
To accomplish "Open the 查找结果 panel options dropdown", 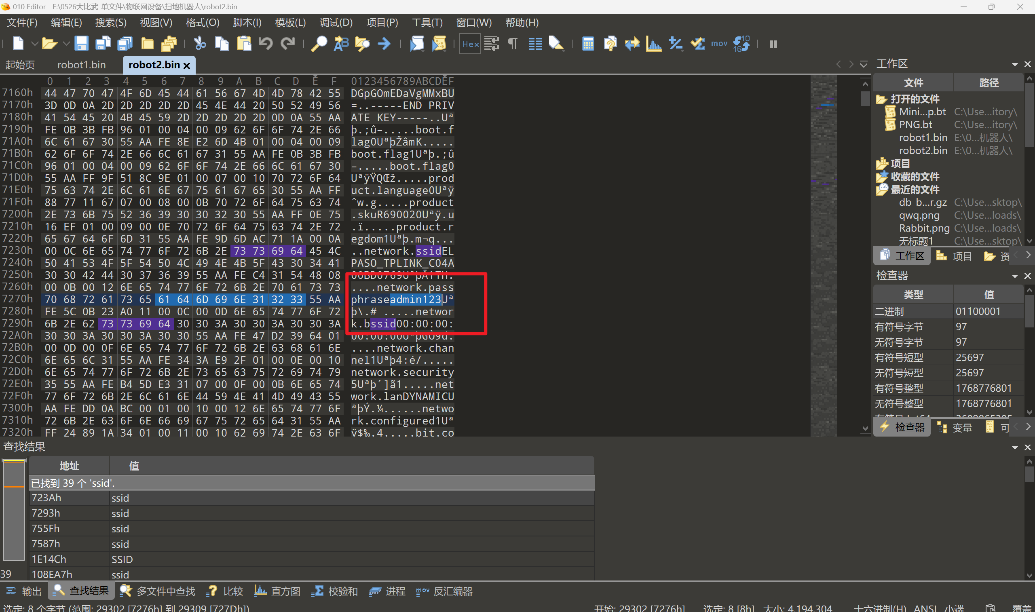I will click(1015, 447).
